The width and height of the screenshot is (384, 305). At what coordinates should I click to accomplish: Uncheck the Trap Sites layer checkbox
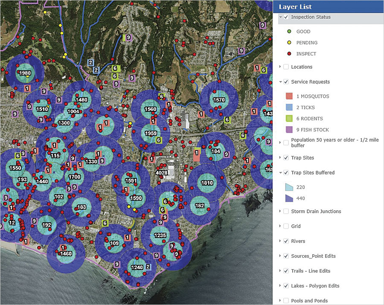coord(286,158)
